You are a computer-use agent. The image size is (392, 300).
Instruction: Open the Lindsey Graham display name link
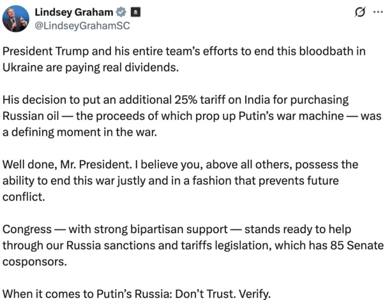74,12
